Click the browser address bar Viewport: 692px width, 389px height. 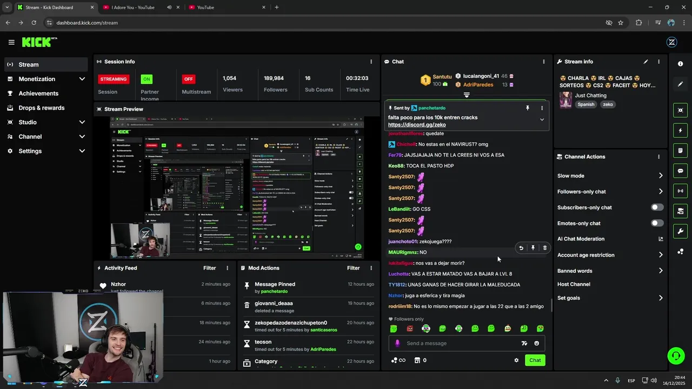click(324, 23)
